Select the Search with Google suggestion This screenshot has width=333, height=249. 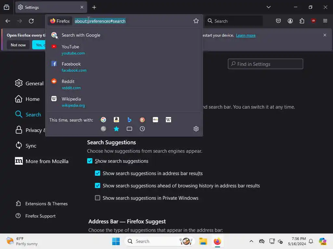(x=124, y=35)
